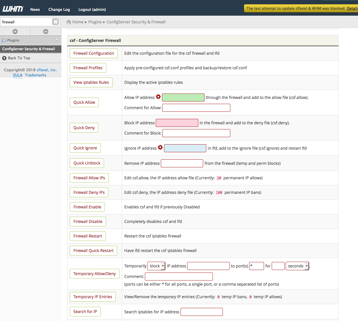The height and width of the screenshot is (321, 358).
Task: Clear the firewall search box text
Action: tap(55, 22)
